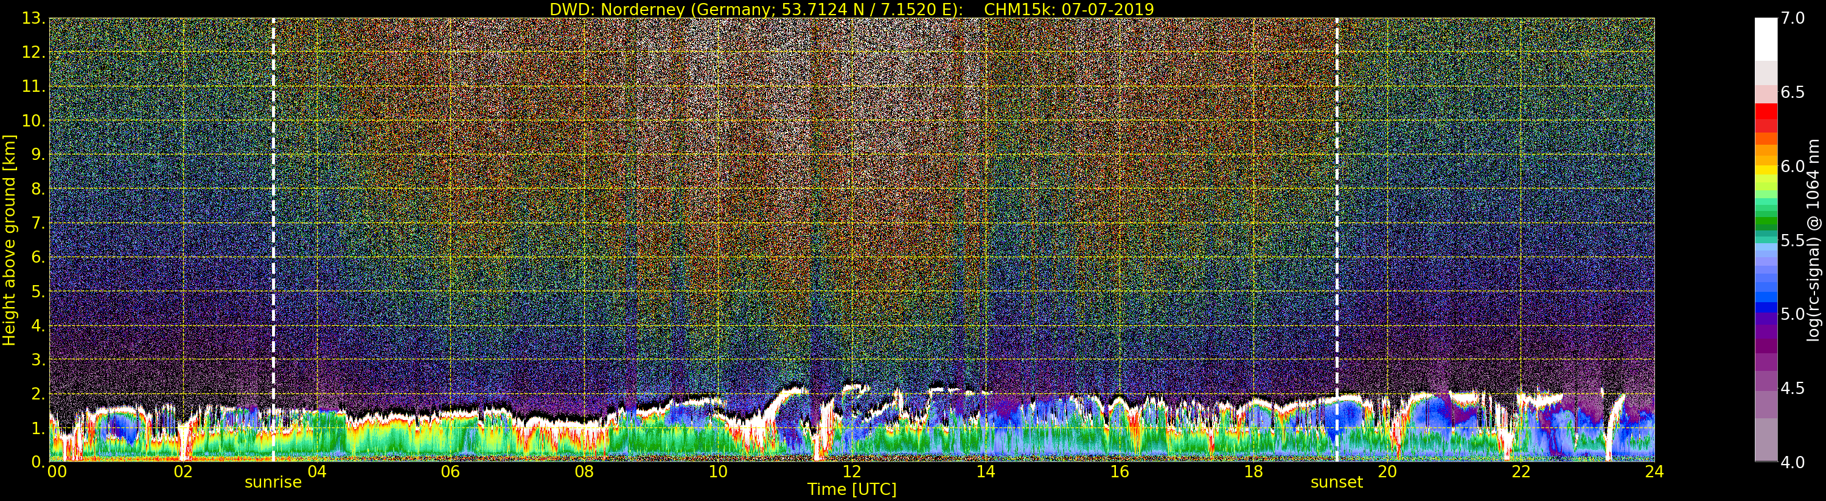Screen dimensions: 1826x501
Task: Click the '08' tick on the time axis
Action: 584,472
